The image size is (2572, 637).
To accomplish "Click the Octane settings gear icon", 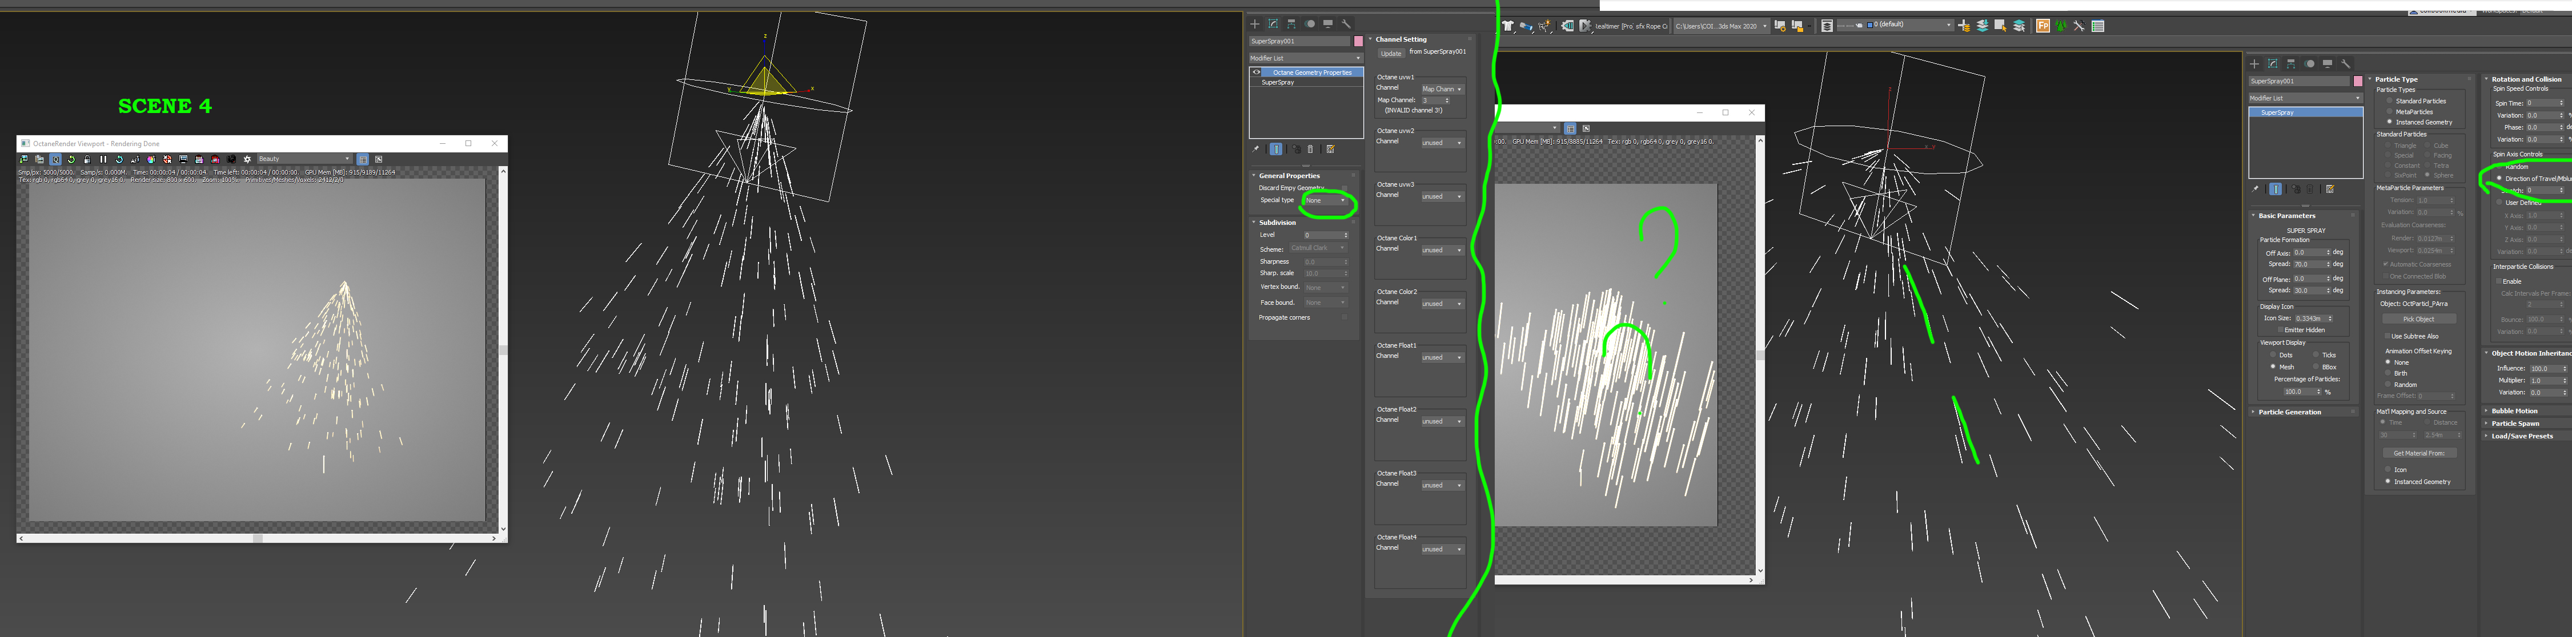I will 248,159.
